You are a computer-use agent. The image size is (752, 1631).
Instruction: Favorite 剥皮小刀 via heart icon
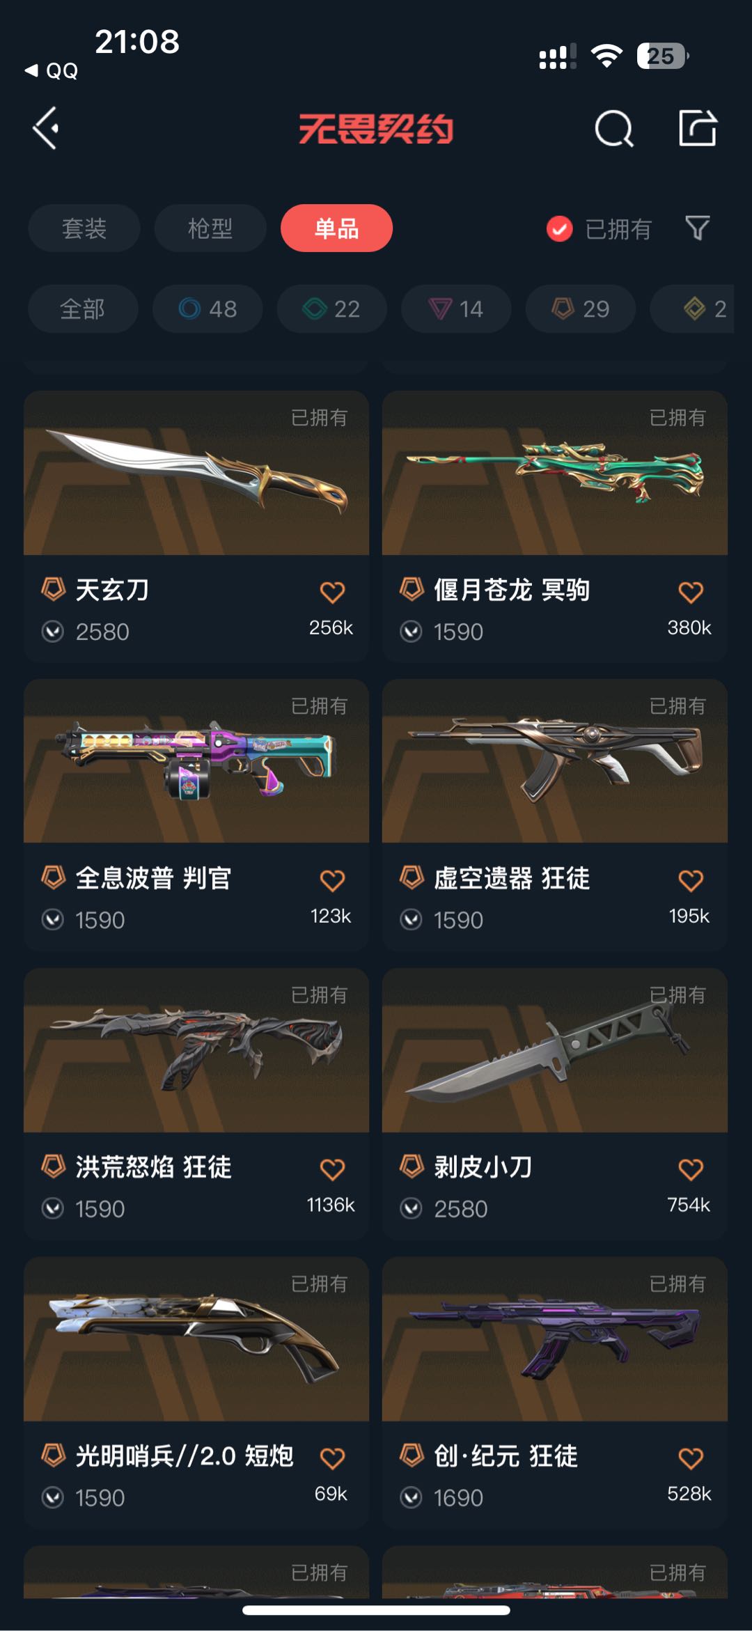click(x=691, y=1169)
